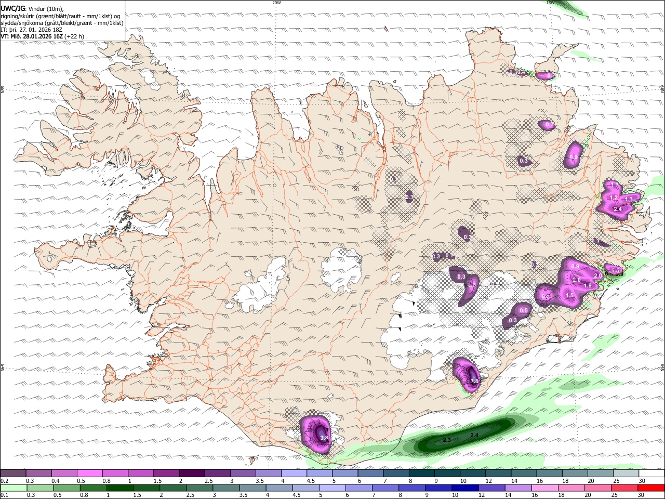Screen dimensions: 665x499
Task: Click the '0.5' value beside the 0.3 southeast
Action: pyautogui.click(x=524, y=311)
